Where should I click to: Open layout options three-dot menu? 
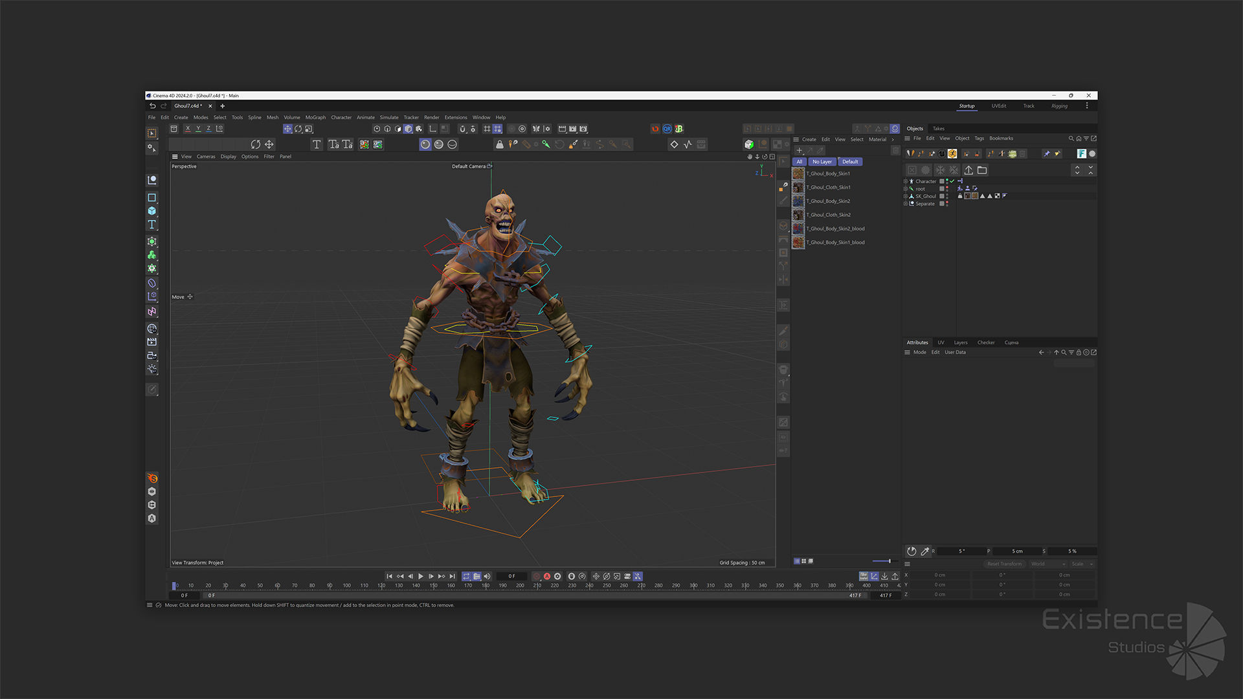1087,105
